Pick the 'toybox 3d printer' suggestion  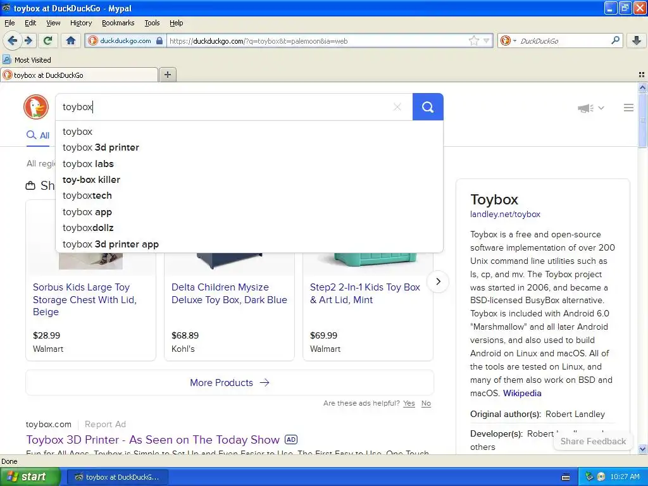(x=249, y=147)
